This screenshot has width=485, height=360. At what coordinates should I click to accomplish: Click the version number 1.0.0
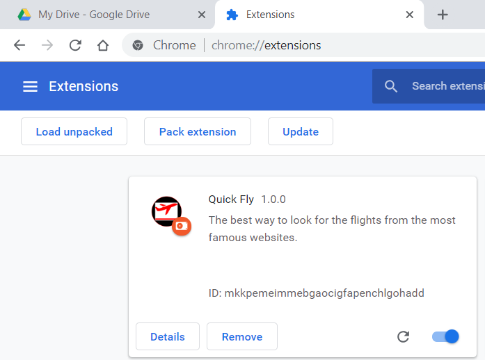tap(273, 199)
